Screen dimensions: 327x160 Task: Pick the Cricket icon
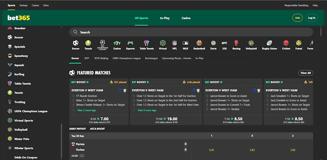click(286, 43)
